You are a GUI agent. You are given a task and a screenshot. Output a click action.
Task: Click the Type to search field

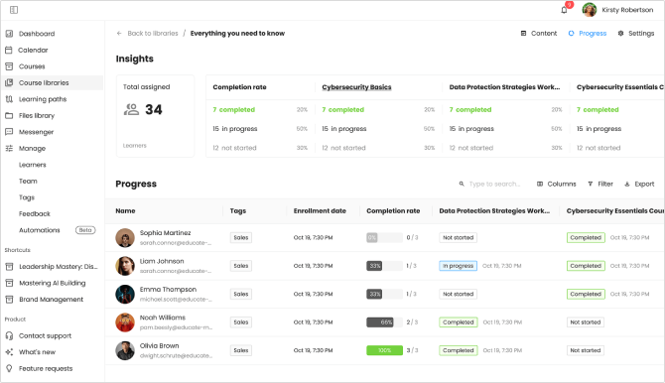(x=494, y=184)
